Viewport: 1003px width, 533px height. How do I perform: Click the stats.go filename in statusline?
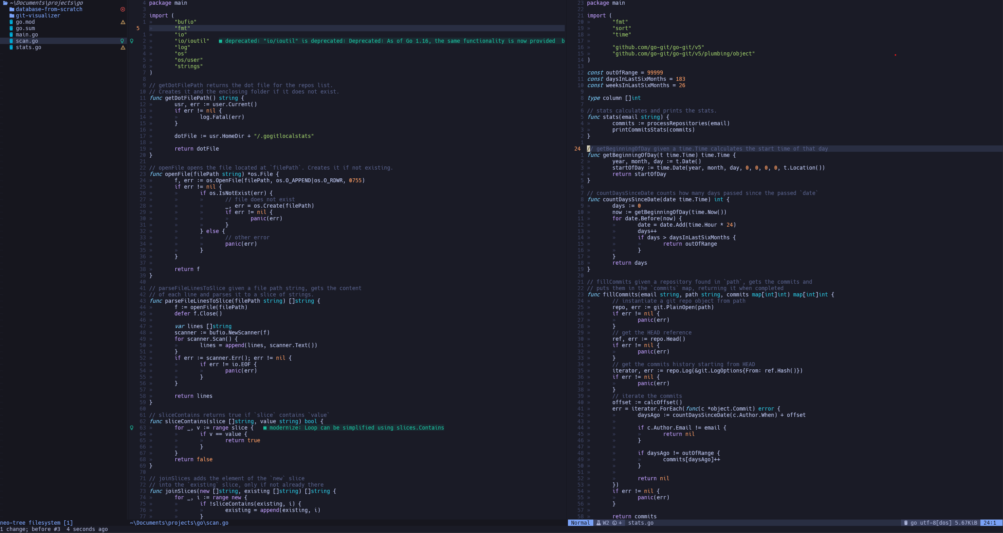click(641, 523)
